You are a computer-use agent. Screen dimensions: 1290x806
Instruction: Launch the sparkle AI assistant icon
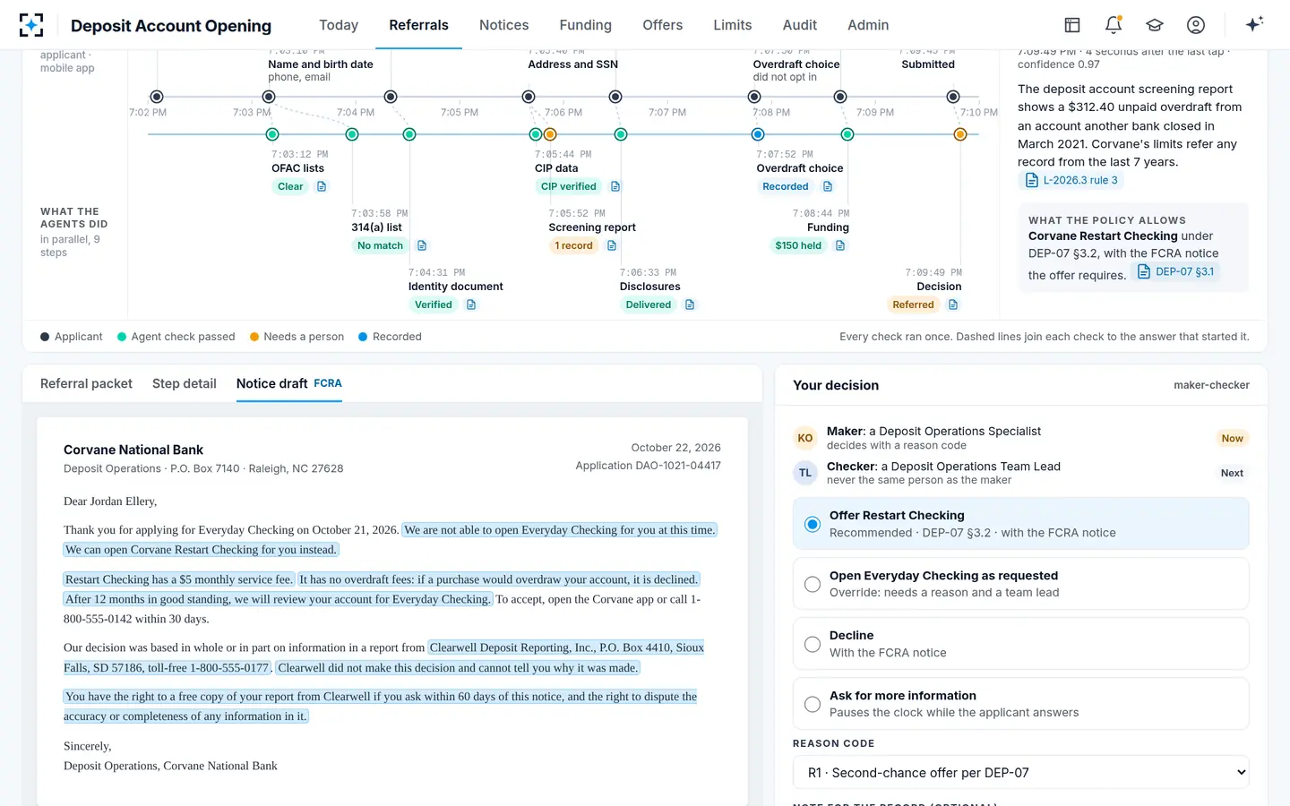(1254, 24)
